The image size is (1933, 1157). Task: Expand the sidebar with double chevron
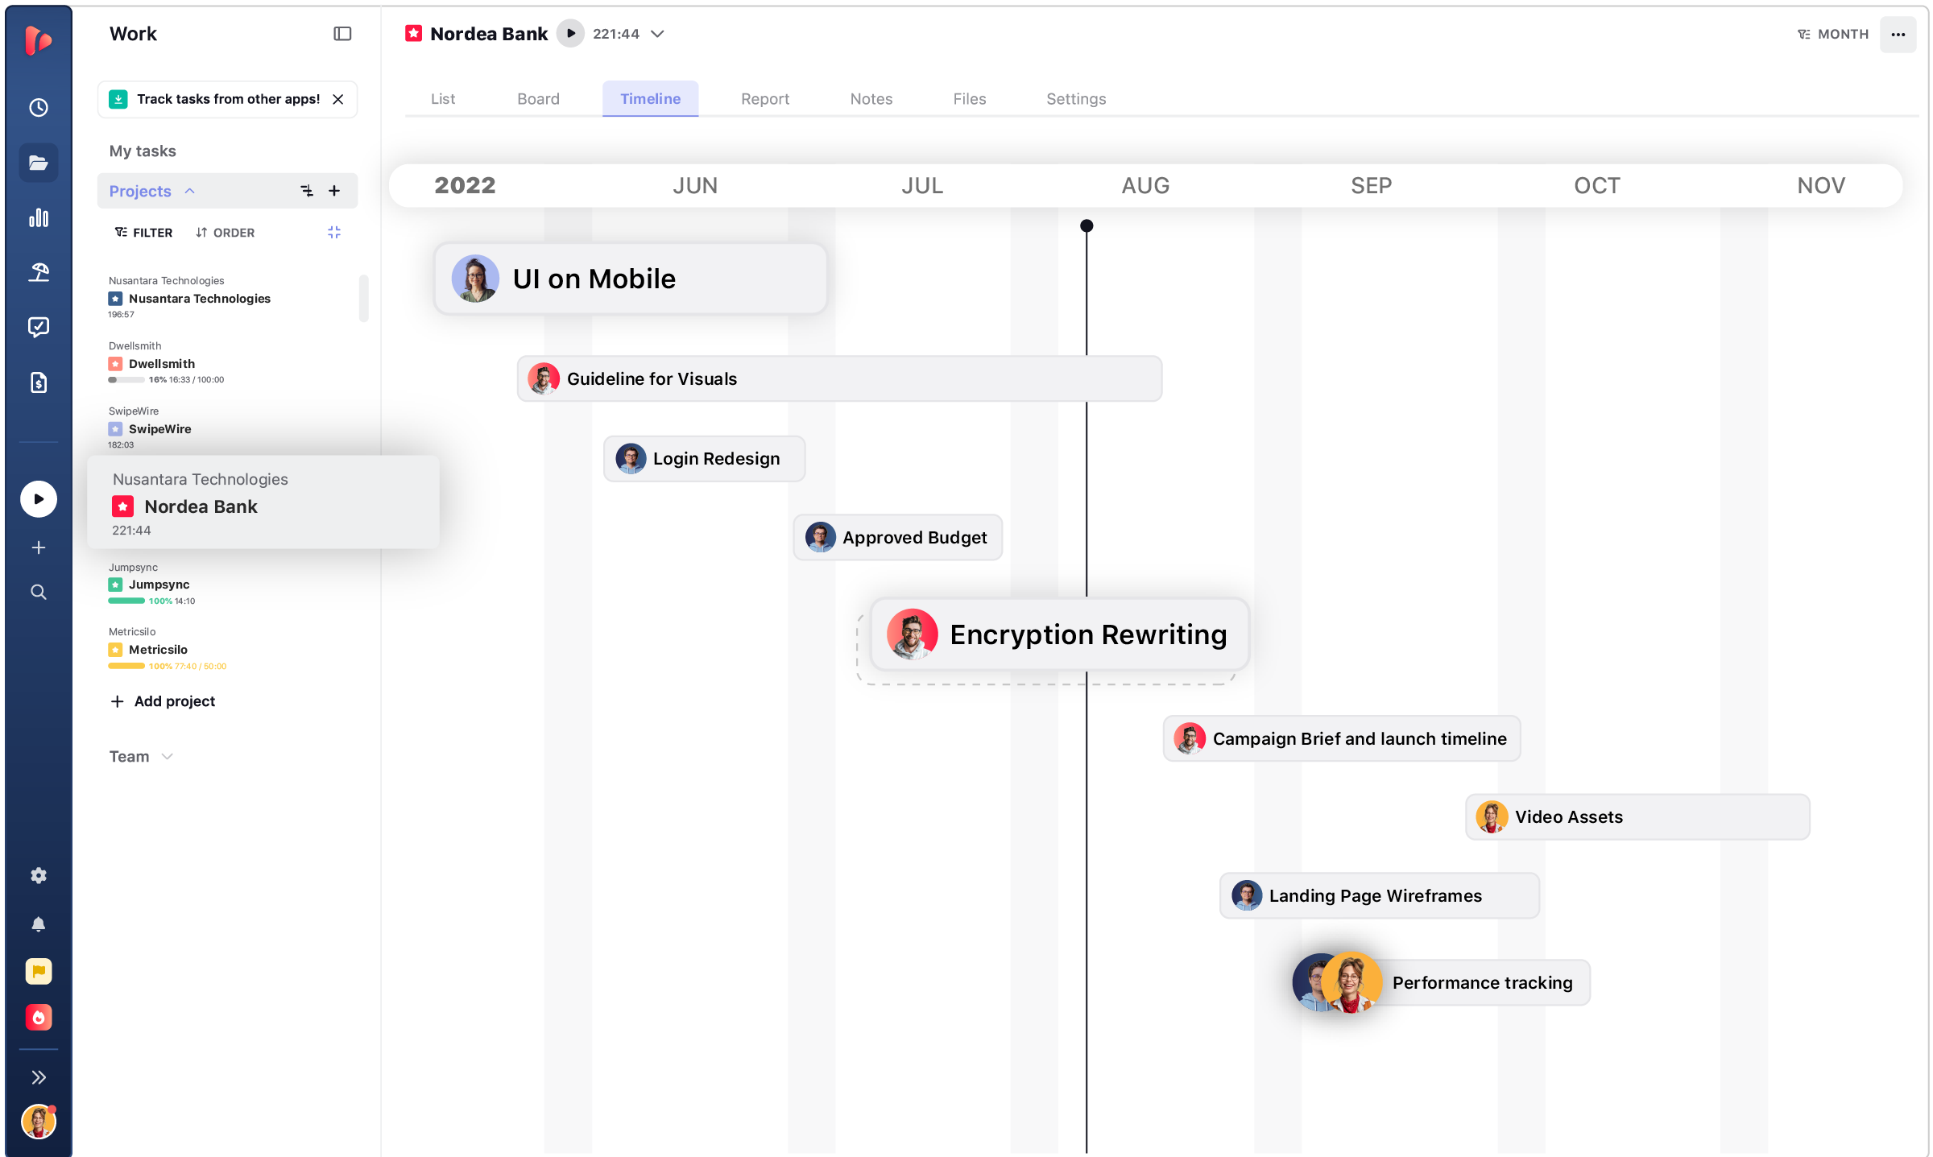39,1077
